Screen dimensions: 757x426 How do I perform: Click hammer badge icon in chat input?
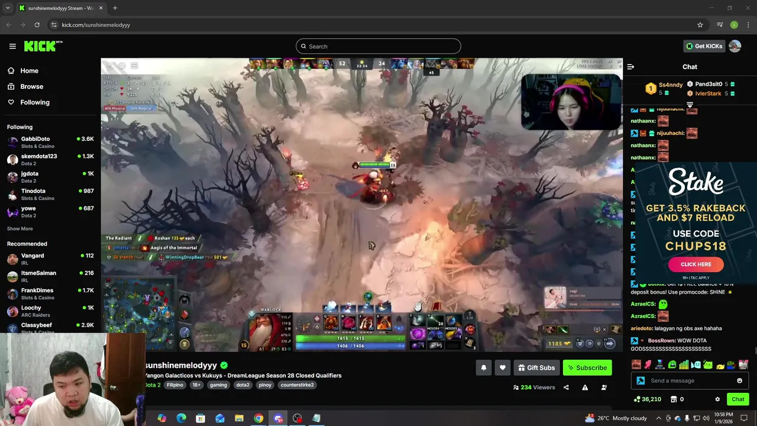[640, 381]
